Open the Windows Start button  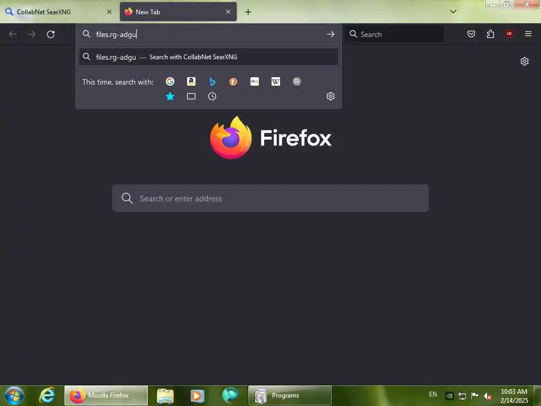(14, 395)
